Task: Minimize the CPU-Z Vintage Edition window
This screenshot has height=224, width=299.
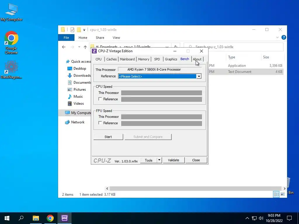Action: tap(175, 51)
